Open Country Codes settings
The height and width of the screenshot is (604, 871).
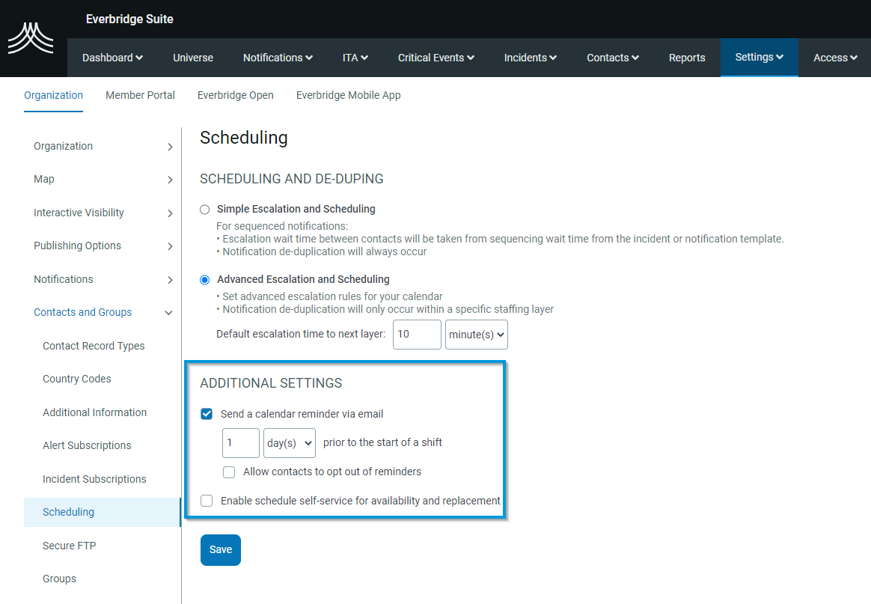pyautogui.click(x=76, y=379)
